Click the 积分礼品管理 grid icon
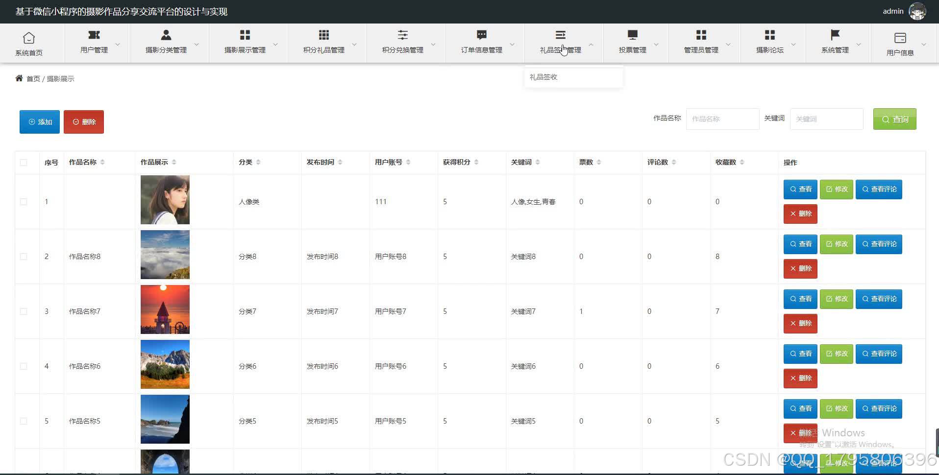 324,35
